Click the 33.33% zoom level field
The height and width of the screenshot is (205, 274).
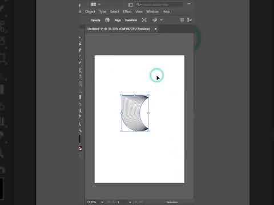pyautogui.click(x=92, y=202)
